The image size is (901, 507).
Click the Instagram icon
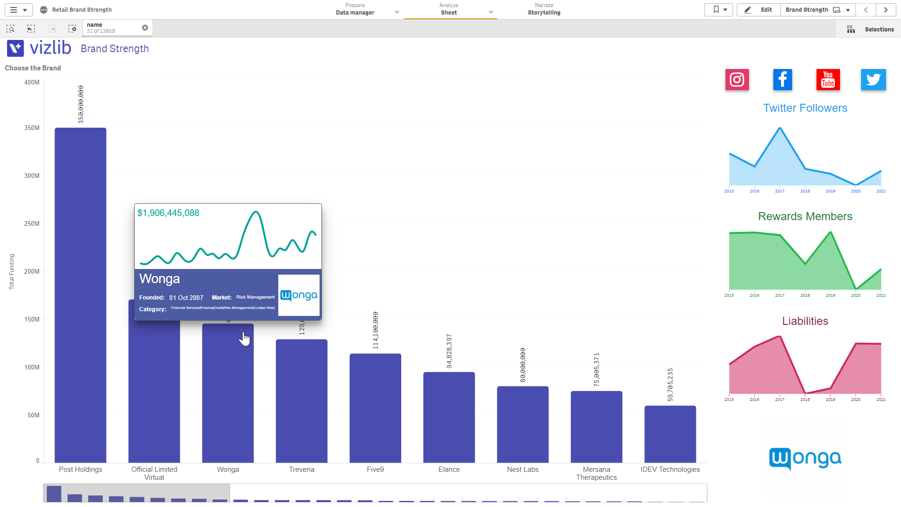pos(737,79)
